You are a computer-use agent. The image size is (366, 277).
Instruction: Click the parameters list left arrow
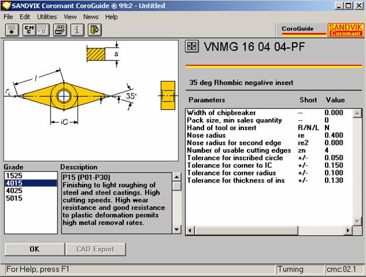[190, 231]
